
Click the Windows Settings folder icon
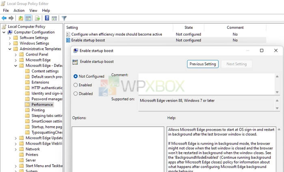[x=15, y=43]
